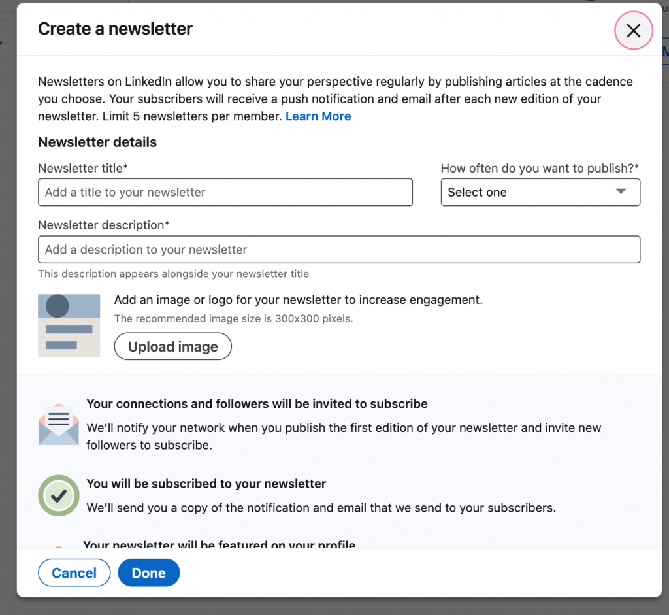Click the envelope invitation icon
The image size is (669, 615).
[x=58, y=425]
